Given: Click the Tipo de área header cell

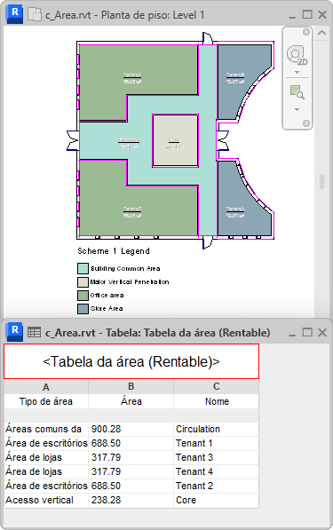Looking at the screenshot, I should pyautogui.click(x=46, y=401).
